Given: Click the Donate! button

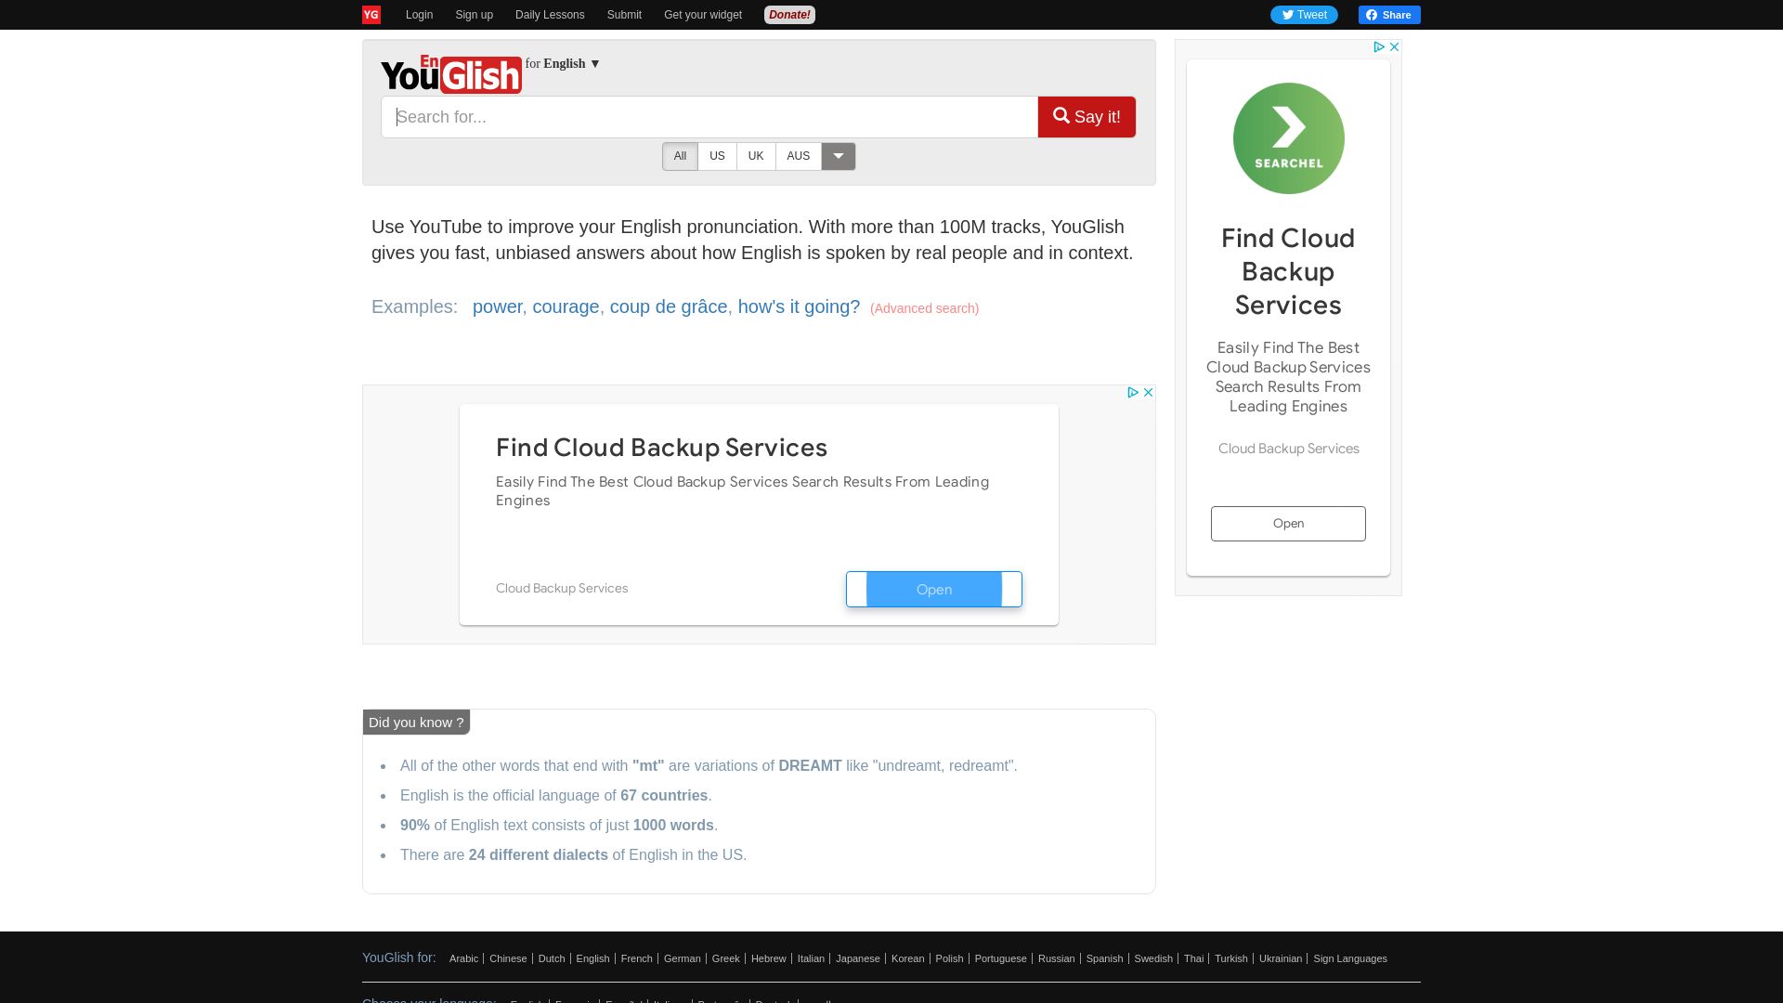Looking at the screenshot, I should point(788,14).
